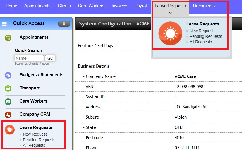Open the Clients menu in top bar
Screen dimensions: 242x150
tap(64, 6)
